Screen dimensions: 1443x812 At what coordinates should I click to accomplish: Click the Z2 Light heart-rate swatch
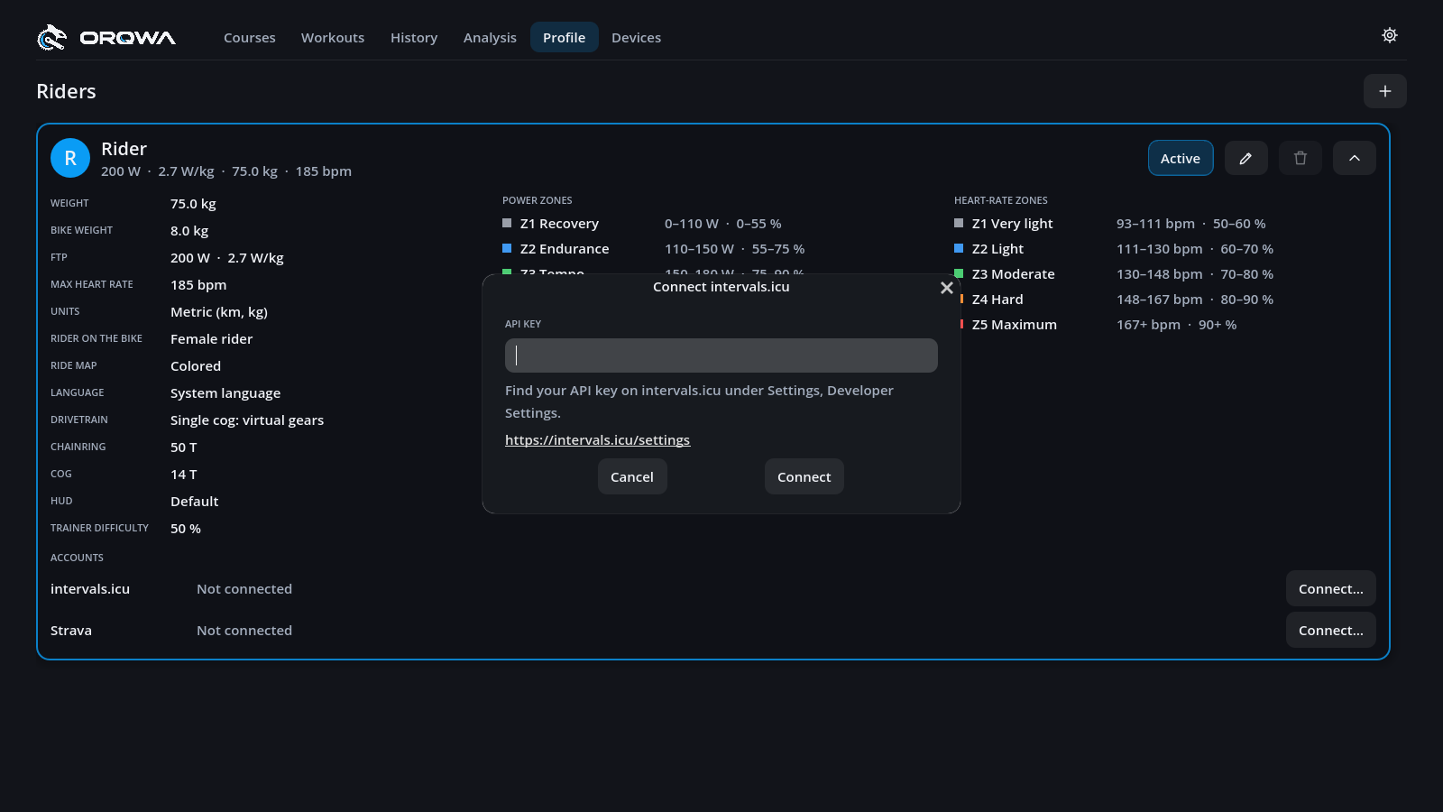tap(959, 248)
